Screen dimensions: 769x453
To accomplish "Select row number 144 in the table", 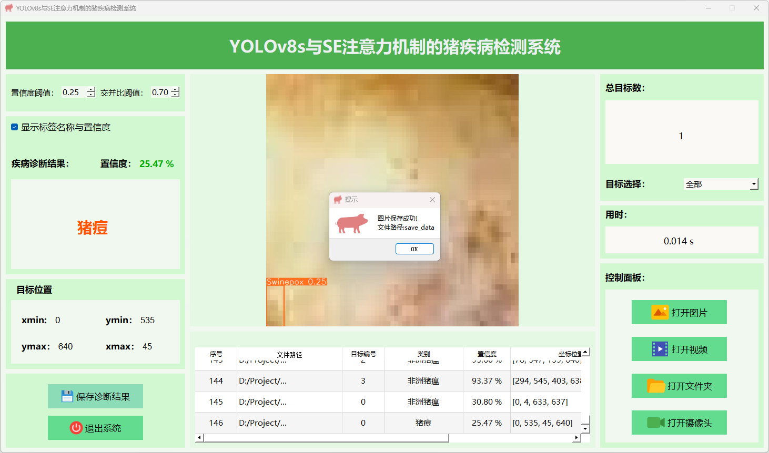I will 216,380.
